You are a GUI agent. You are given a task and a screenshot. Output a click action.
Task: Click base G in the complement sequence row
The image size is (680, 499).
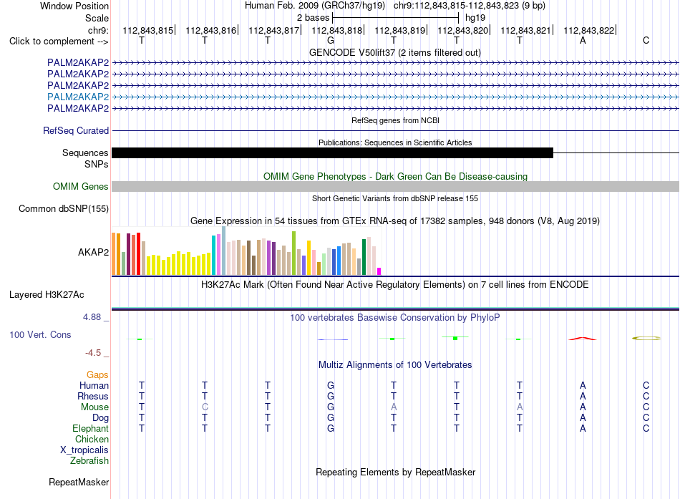point(331,41)
